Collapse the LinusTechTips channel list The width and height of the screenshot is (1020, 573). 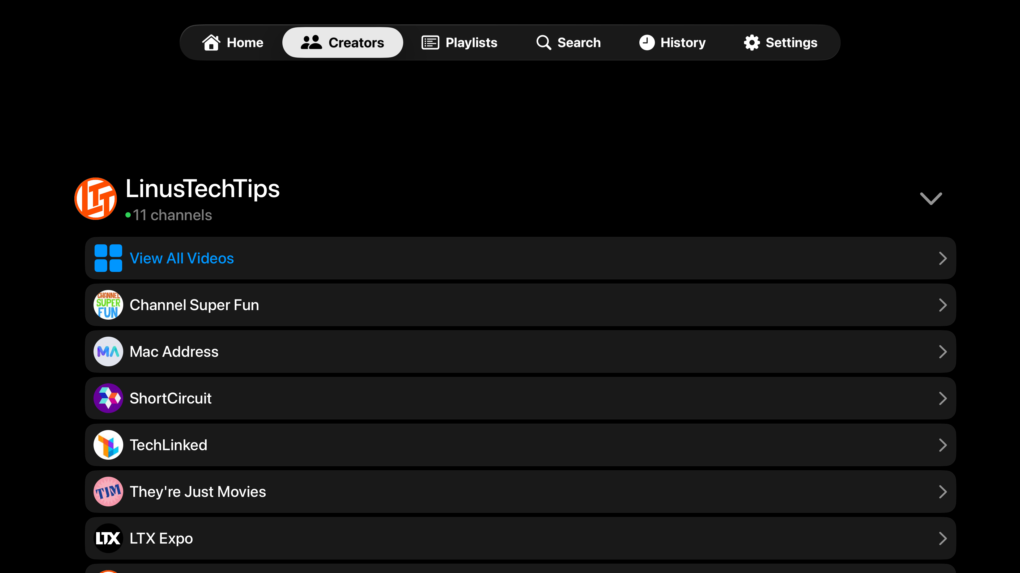(931, 198)
